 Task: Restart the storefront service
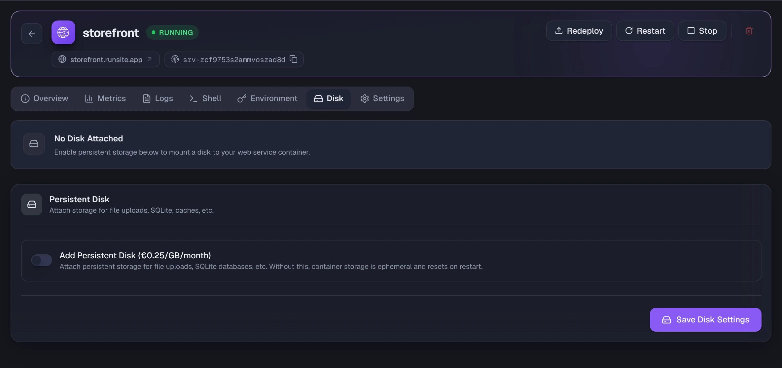click(645, 31)
